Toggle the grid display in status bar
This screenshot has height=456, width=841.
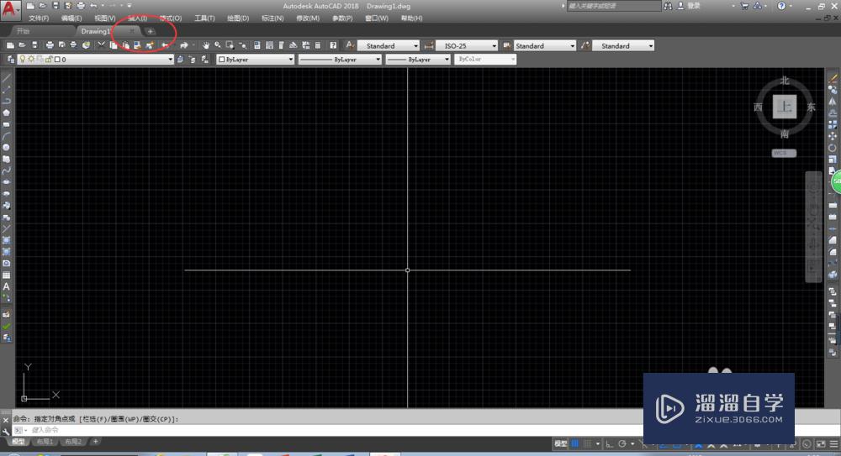click(574, 443)
